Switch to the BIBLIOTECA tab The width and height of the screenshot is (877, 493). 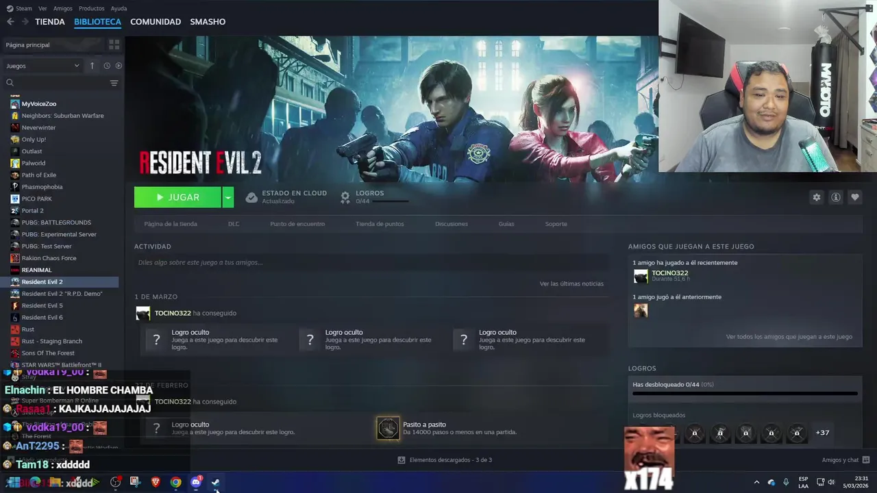pos(97,22)
